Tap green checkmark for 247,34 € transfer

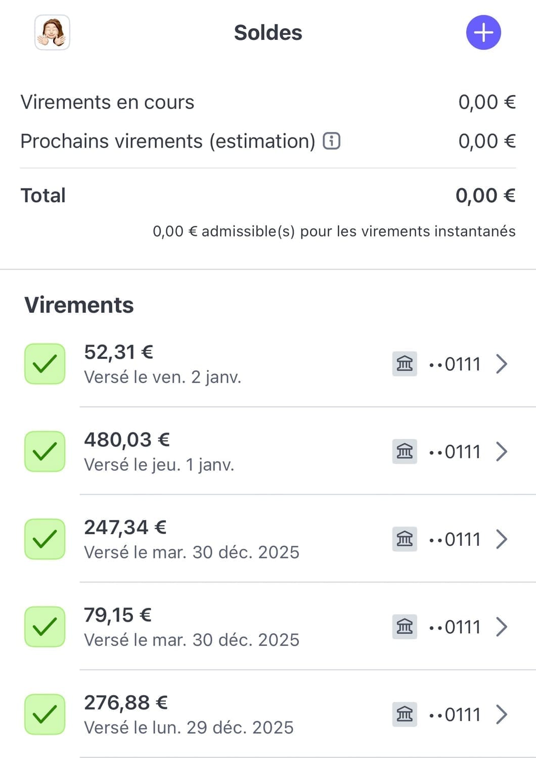[45, 539]
